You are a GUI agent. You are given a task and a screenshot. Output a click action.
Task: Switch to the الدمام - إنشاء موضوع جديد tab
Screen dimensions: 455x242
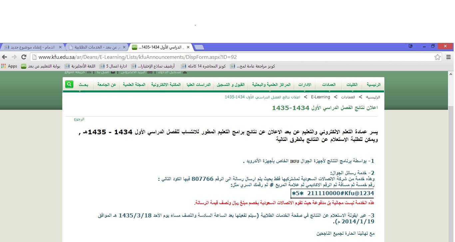point(33,47)
